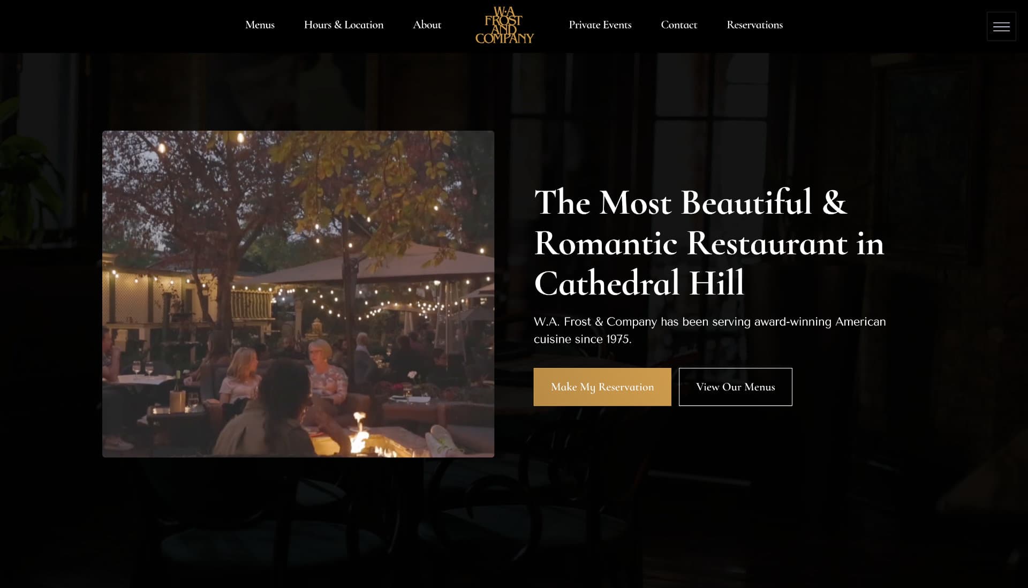This screenshot has width=1028, height=588.
Task: Click the 'Most Beautiful & Romantic Restaurant' headline
Action: pyautogui.click(x=709, y=223)
